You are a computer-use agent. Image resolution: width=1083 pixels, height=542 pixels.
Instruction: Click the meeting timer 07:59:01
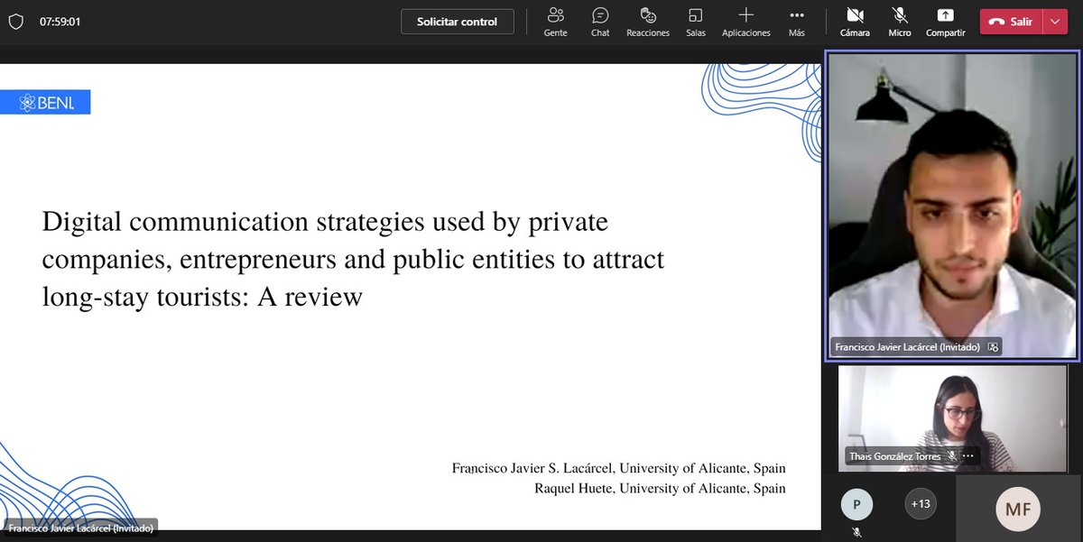pyautogui.click(x=60, y=22)
